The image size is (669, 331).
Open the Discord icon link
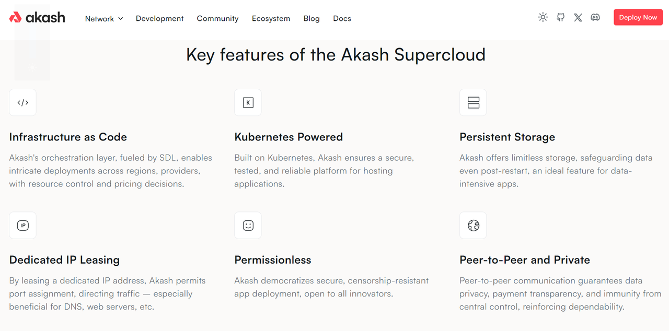595,17
